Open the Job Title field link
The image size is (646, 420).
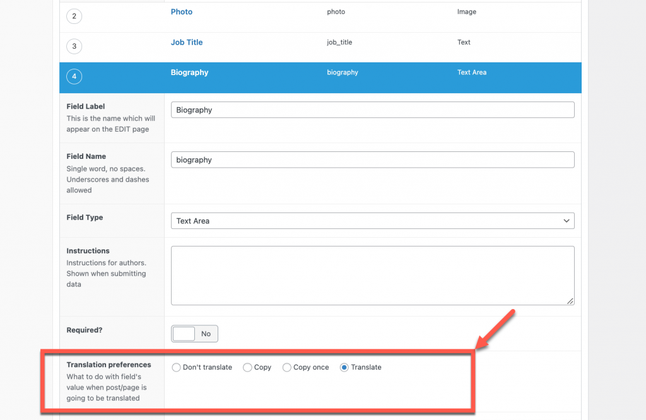[x=187, y=42]
